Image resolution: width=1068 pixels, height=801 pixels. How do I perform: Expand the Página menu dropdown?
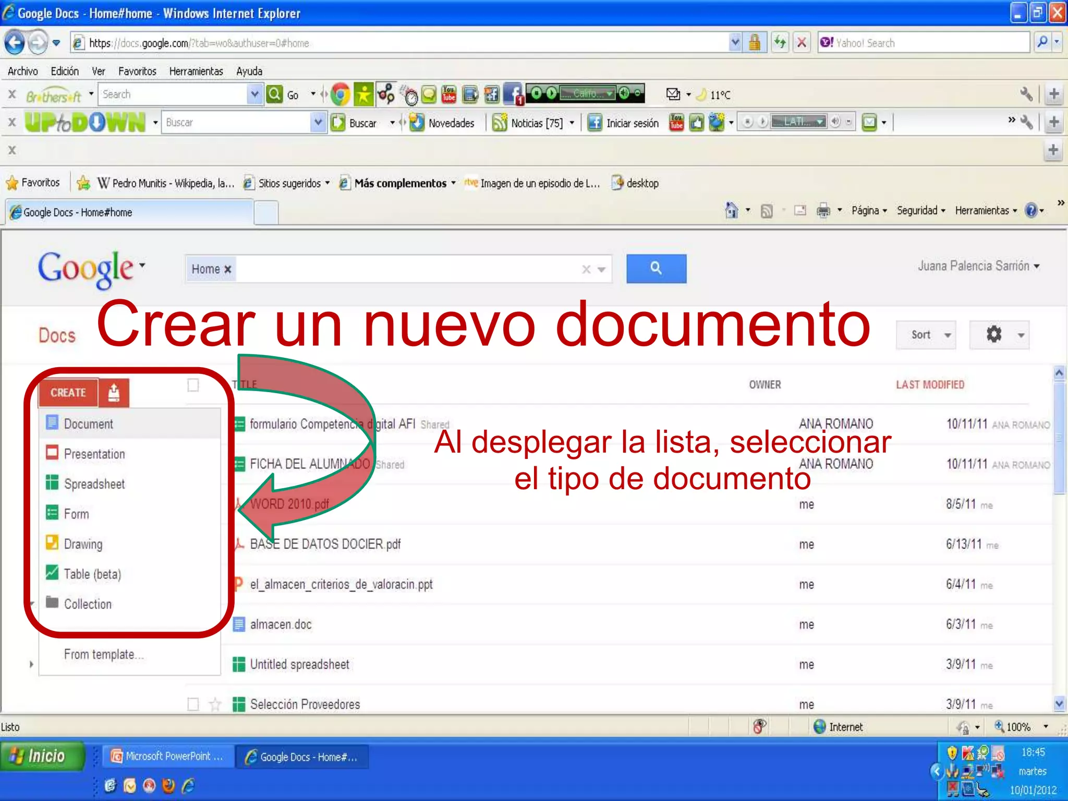869,211
